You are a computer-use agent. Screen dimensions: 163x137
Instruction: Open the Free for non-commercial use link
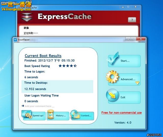click(x=121, y=113)
